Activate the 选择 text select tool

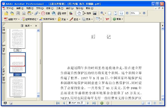(87, 13)
